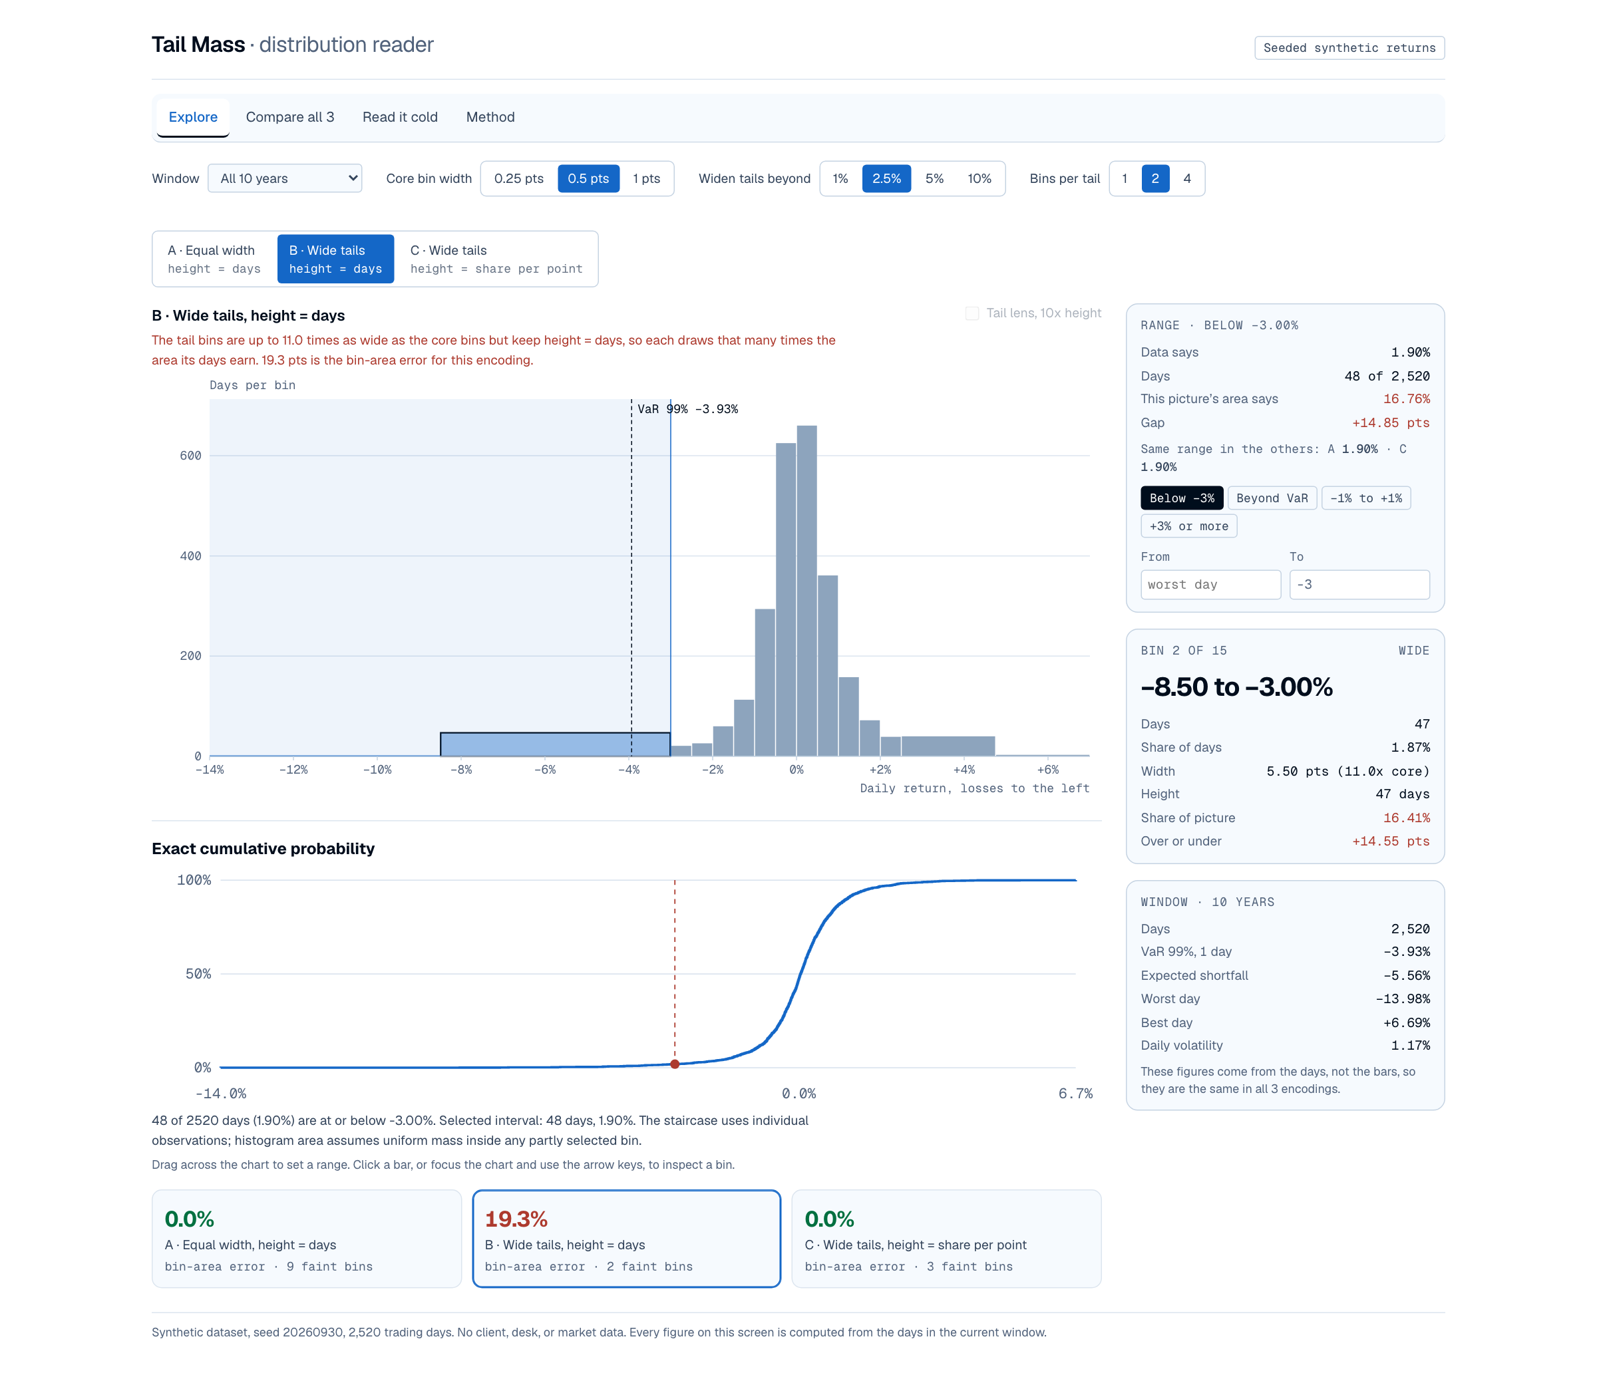Screen dimensions: 1597x1381
Task: Go to the Method tab
Action: [x=490, y=117]
